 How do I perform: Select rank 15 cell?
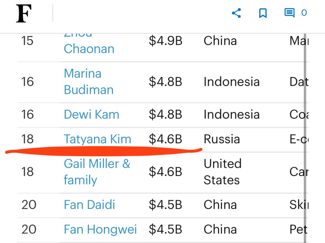[27, 41]
